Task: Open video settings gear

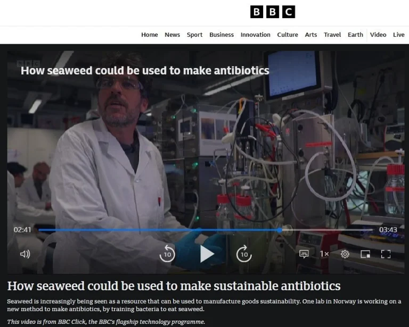Action: 345,254
